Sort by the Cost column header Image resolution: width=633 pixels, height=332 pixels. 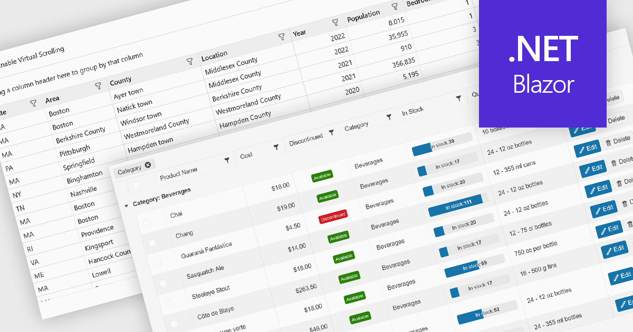[246, 155]
